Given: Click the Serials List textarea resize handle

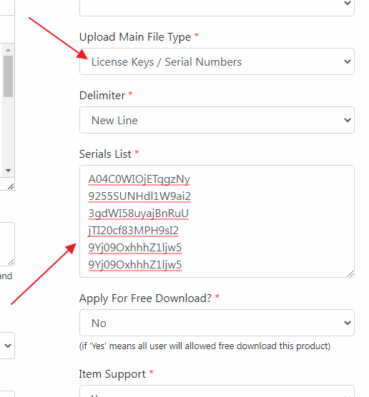Looking at the screenshot, I should pyautogui.click(x=350, y=273).
